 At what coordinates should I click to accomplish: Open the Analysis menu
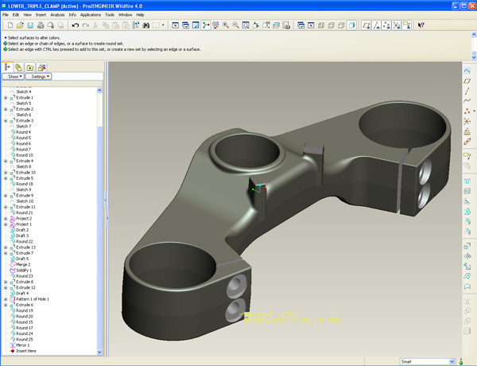point(57,14)
